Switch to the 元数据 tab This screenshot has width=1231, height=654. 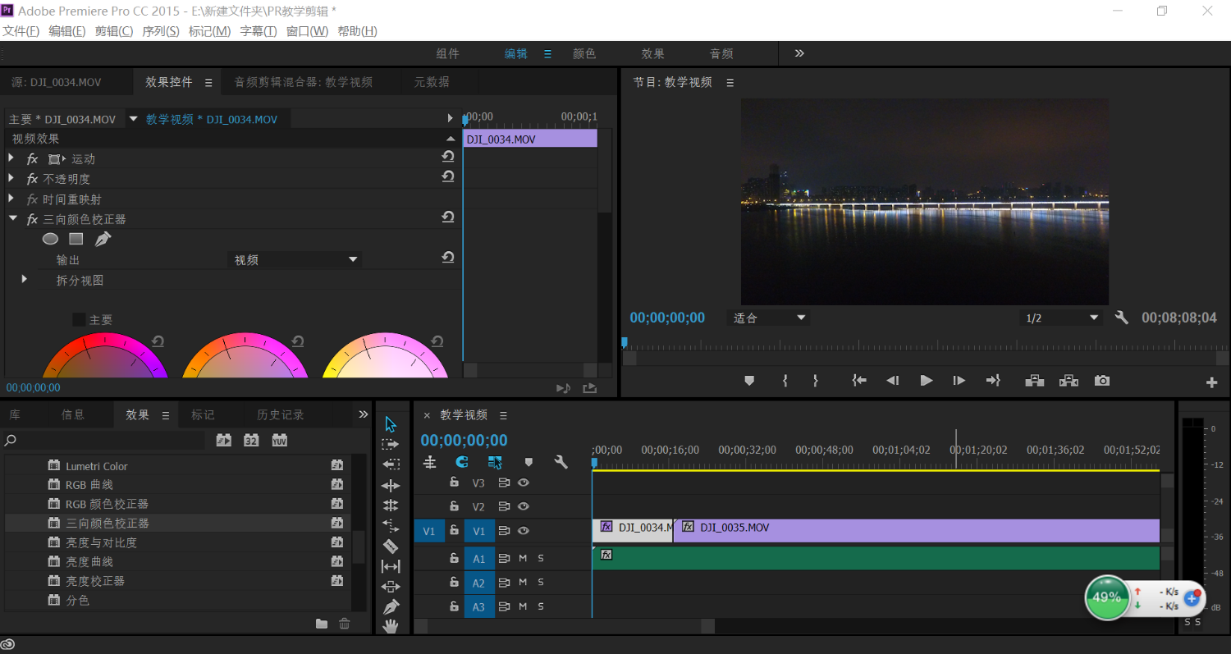click(x=432, y=82)
